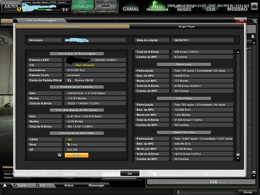Click creation date '08/26/2011'

pos(182,40)
